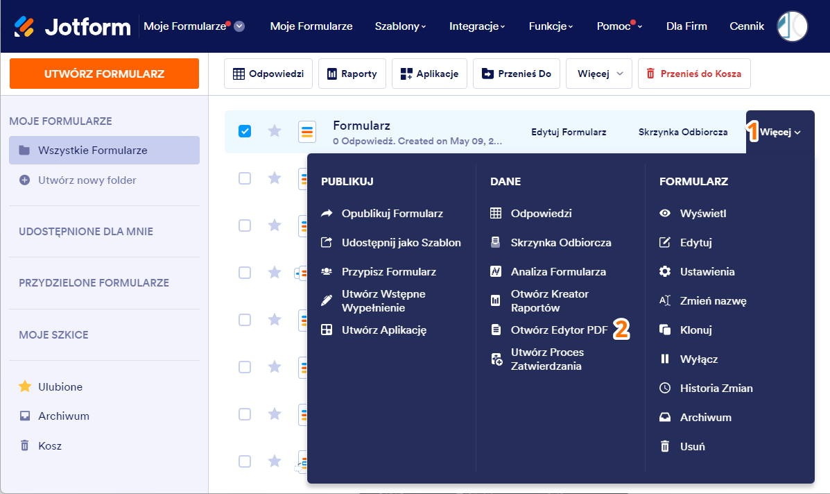Viewport: 830px width, 494px height.
Task: Tick the checkbox in the last form row
Action: point(245,461)
